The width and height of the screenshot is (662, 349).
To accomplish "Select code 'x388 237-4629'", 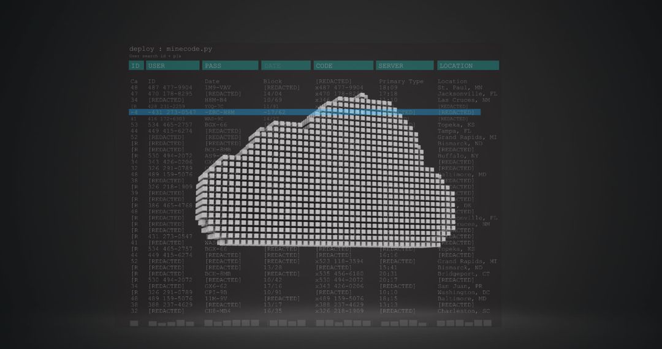I will click(339, 305).
